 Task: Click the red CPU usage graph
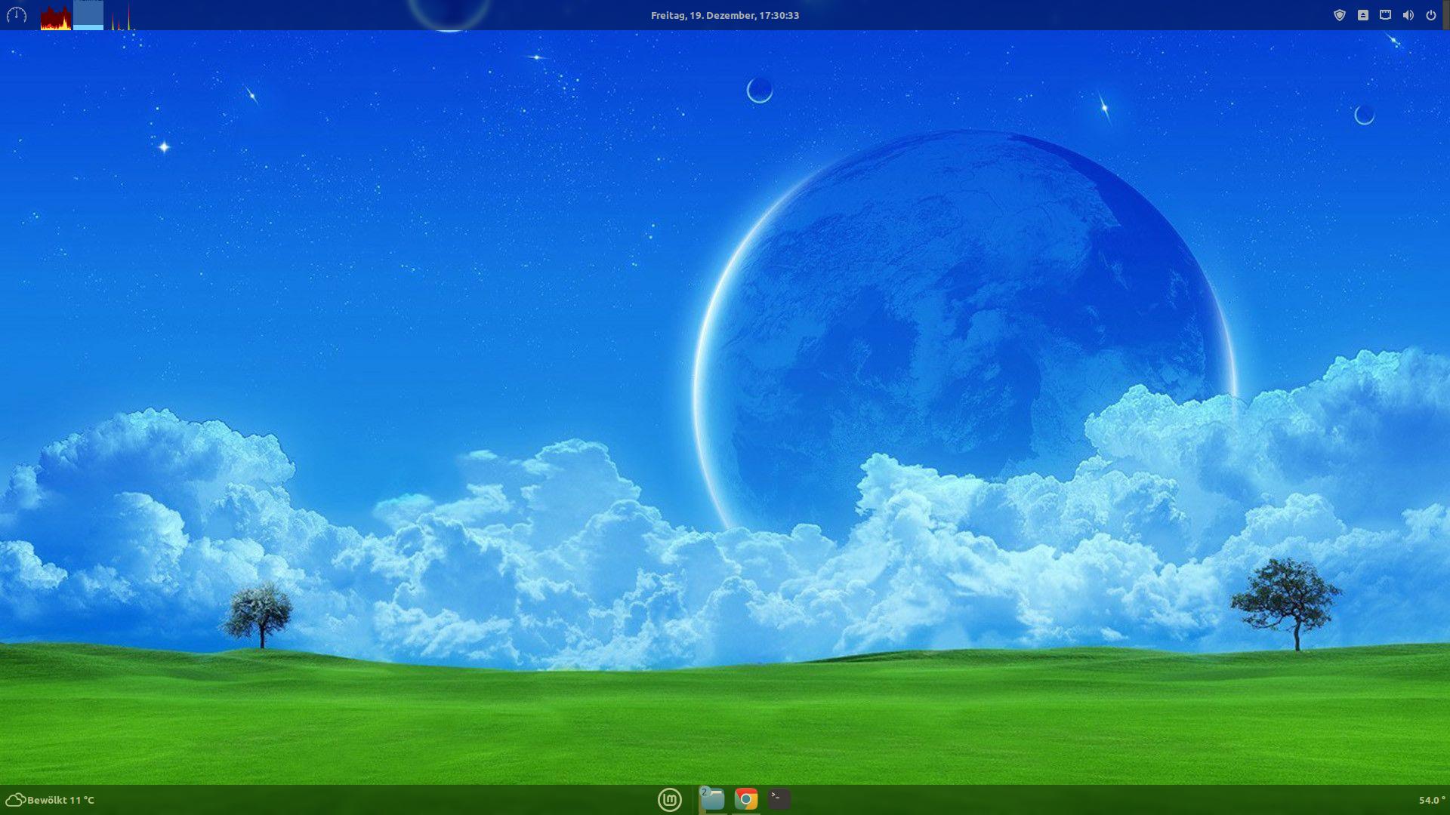click(x=56, y=18)
